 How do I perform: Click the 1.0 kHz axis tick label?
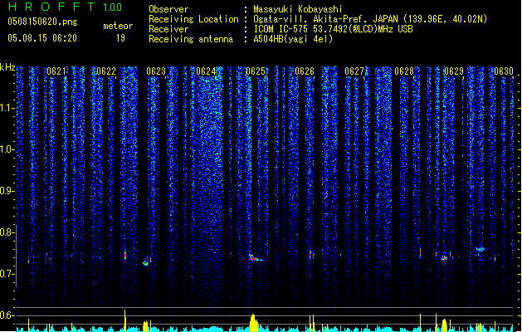(x=7, y=149)
